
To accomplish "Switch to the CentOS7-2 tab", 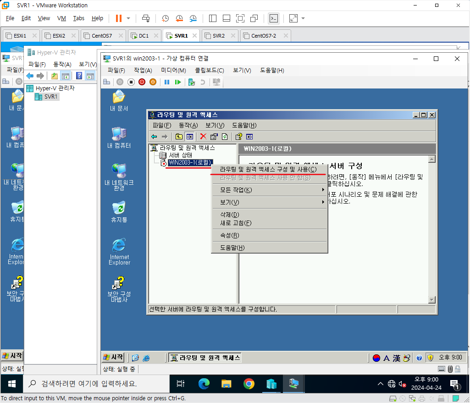I will (264, 36).
